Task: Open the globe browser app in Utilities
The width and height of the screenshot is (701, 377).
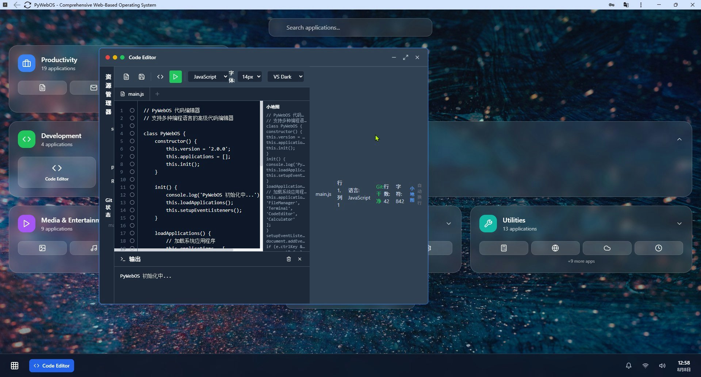Action: (x=555, y=248)
